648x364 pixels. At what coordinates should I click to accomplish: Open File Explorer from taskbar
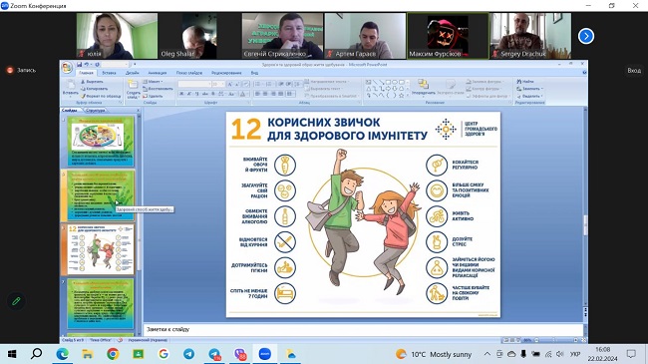87,354
